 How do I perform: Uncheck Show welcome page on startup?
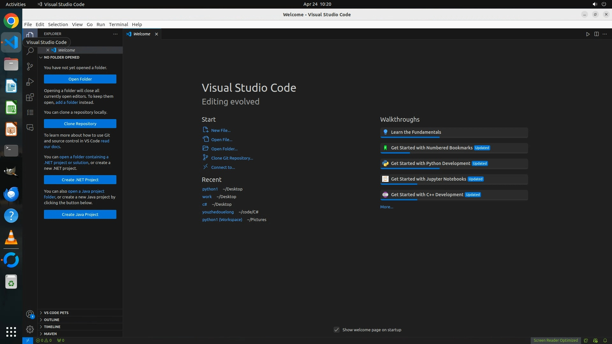337,330
